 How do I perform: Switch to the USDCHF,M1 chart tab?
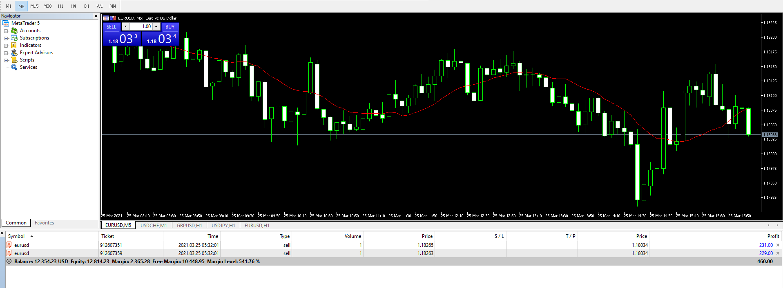154,226
